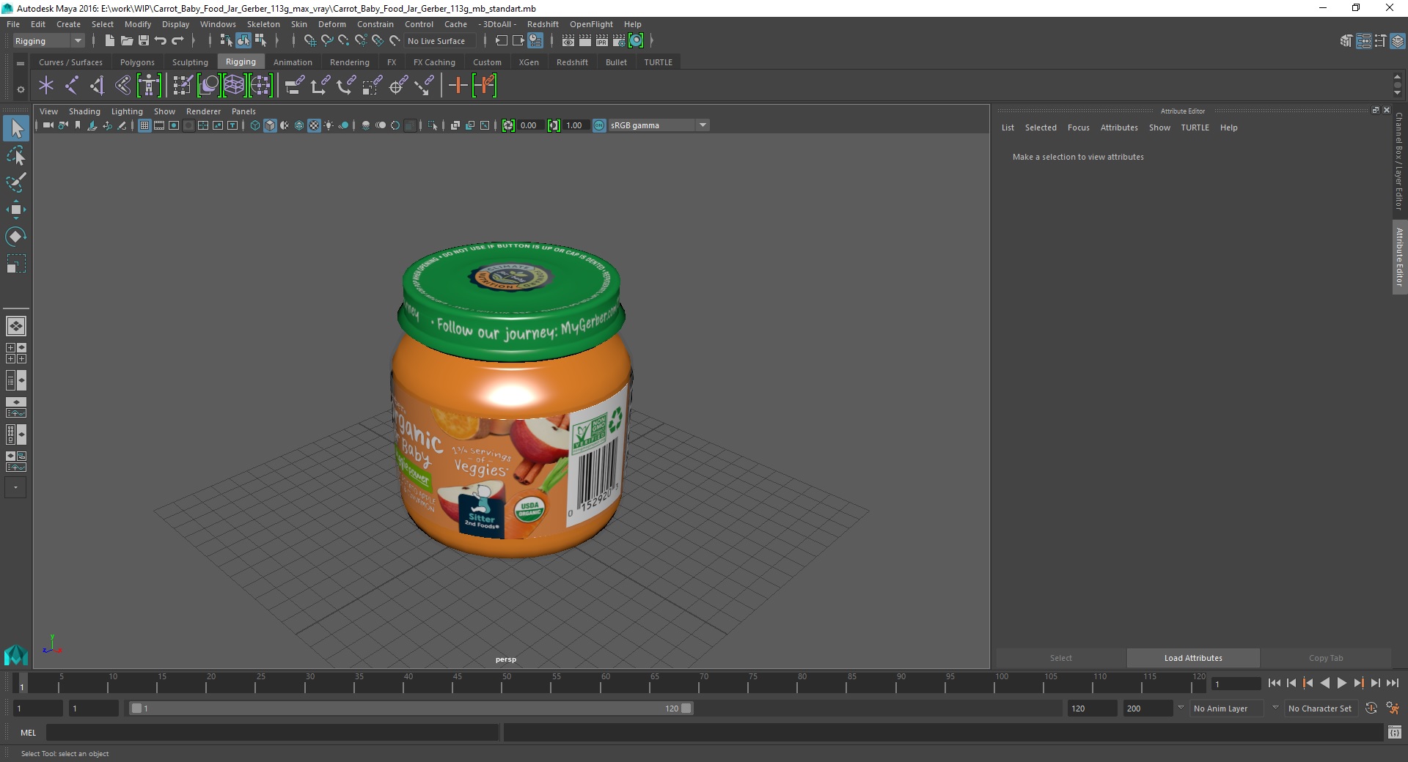Click the Load Attributes button
This screenshot has height=762, width=1408.
[1193, 658]
